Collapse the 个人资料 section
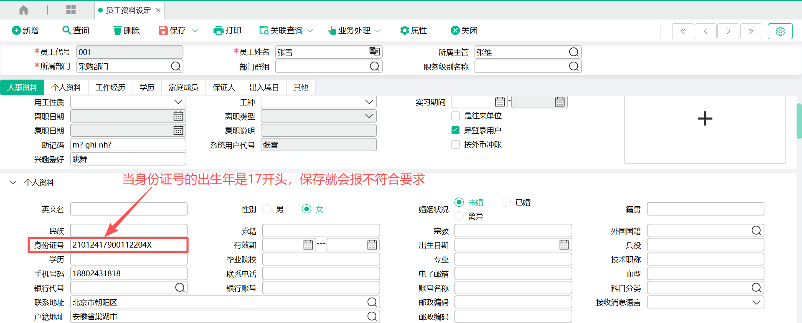802x323 pixels. (x=13, y=183)
